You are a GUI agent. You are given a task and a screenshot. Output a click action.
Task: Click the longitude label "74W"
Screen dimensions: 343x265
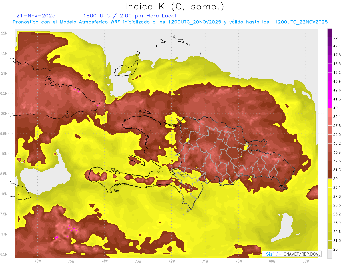click(x=104, y=261)
